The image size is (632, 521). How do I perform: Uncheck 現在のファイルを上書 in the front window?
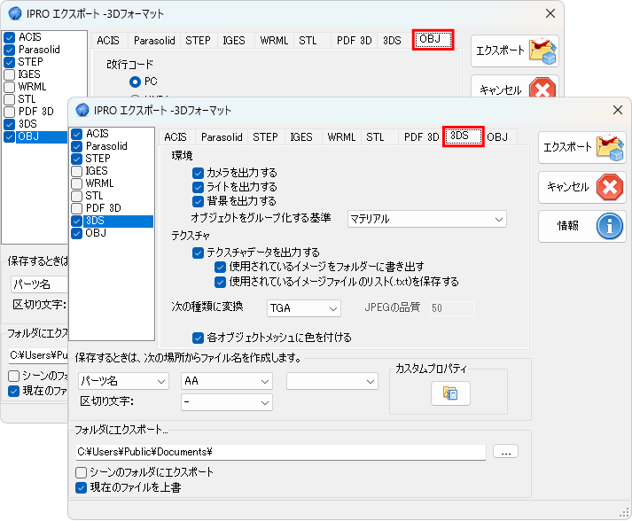(x=81, y=488)
